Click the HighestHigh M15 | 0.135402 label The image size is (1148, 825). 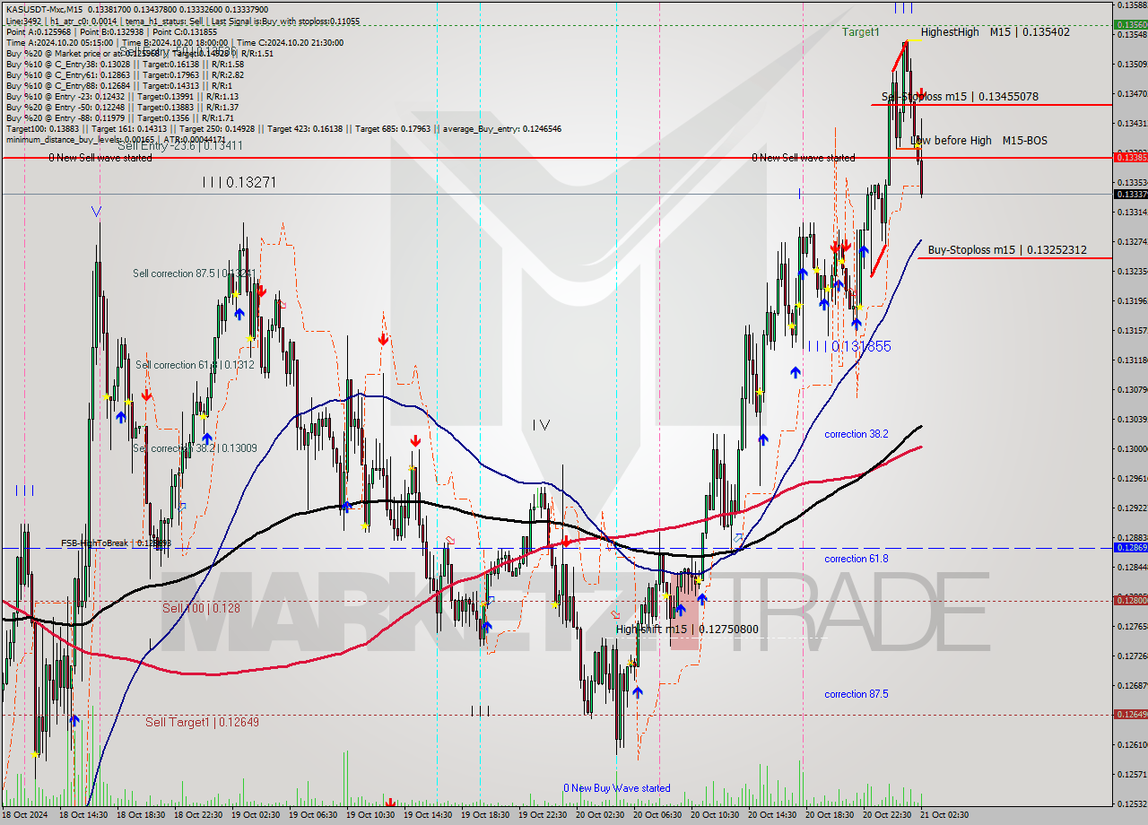pos(995,31)
